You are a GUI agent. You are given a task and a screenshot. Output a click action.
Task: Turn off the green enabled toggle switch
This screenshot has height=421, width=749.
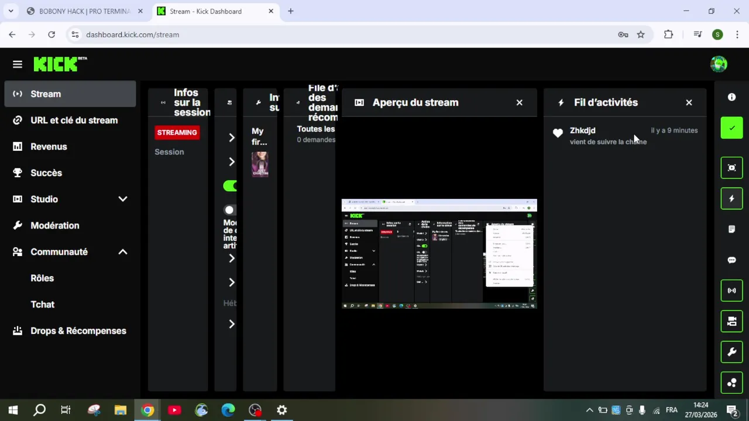click(x=230, y=186)
